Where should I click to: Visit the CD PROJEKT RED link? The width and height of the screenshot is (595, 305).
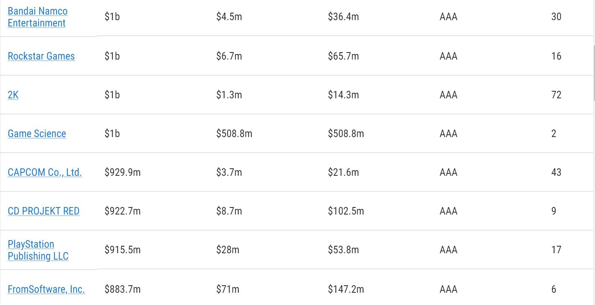44,211
